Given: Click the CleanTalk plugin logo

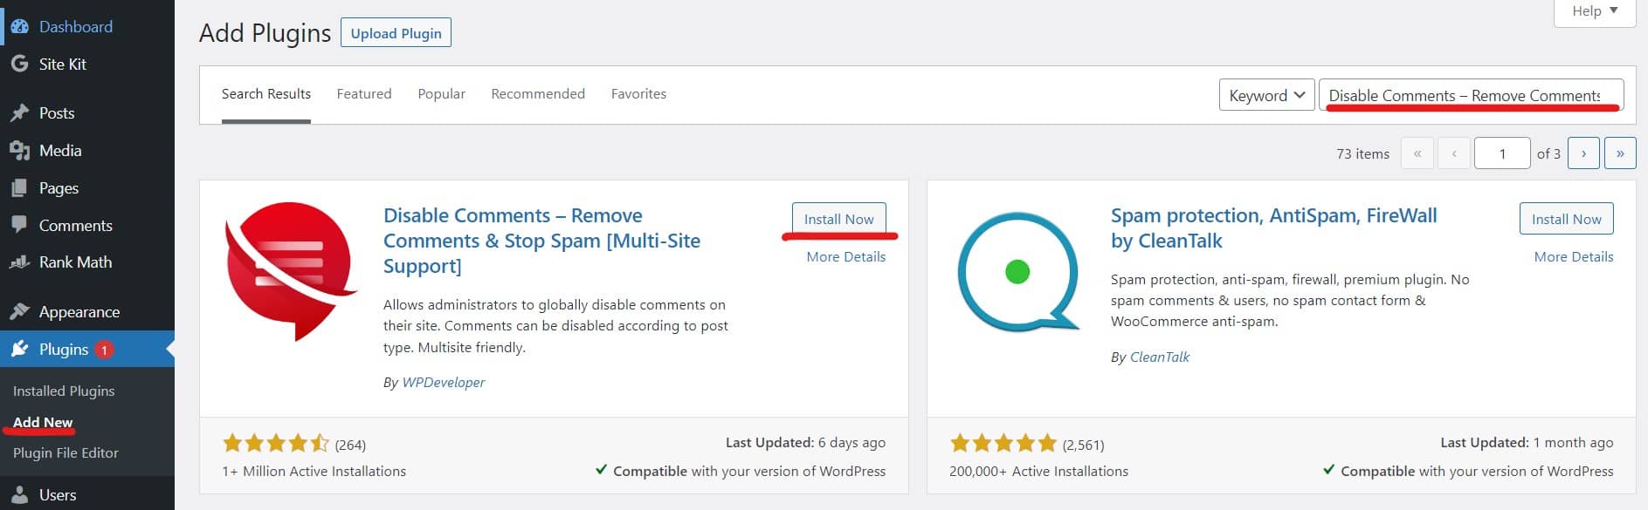Looking at the screenshot, I should tap(1018, 272).
